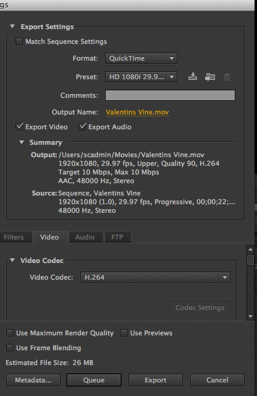This screenshot has width=257, height=396.
Task: Check the Use Previews option
Action: pyautogui.click(x=124, y=333)
